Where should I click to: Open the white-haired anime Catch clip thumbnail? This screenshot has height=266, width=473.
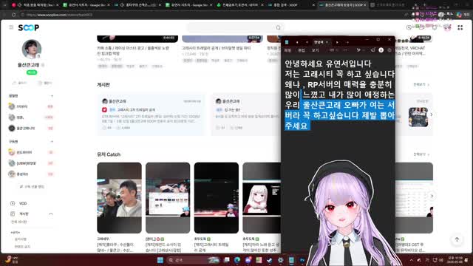(x=262, y=197)
